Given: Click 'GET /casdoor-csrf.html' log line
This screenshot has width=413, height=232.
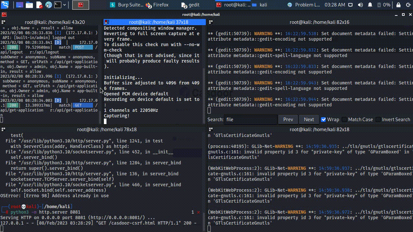Looking at the screenshot, I should (x=98, y=223).
